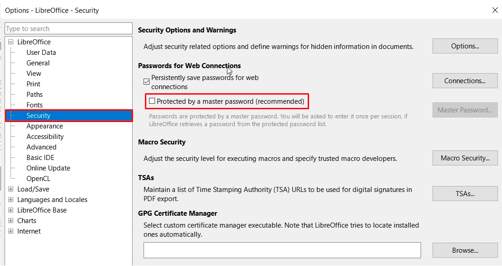Focus the Type to search field
This screenshot has height=266, width=502.
pyautogui.click(x=68, y=29)
